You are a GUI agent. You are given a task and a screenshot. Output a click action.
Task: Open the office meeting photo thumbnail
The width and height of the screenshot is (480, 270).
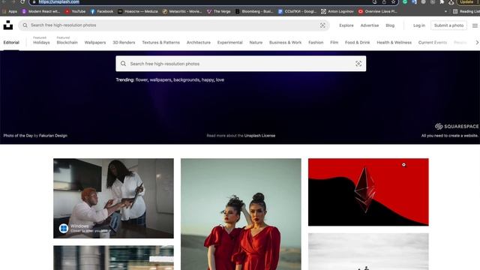113,198
